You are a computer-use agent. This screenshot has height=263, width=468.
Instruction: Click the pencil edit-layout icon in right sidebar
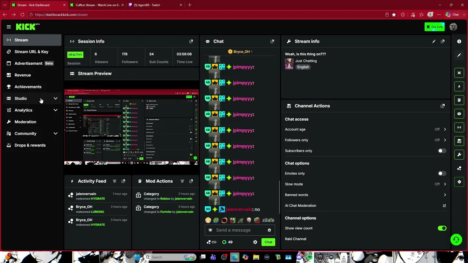pyautogui.click(x=459, y=55)
